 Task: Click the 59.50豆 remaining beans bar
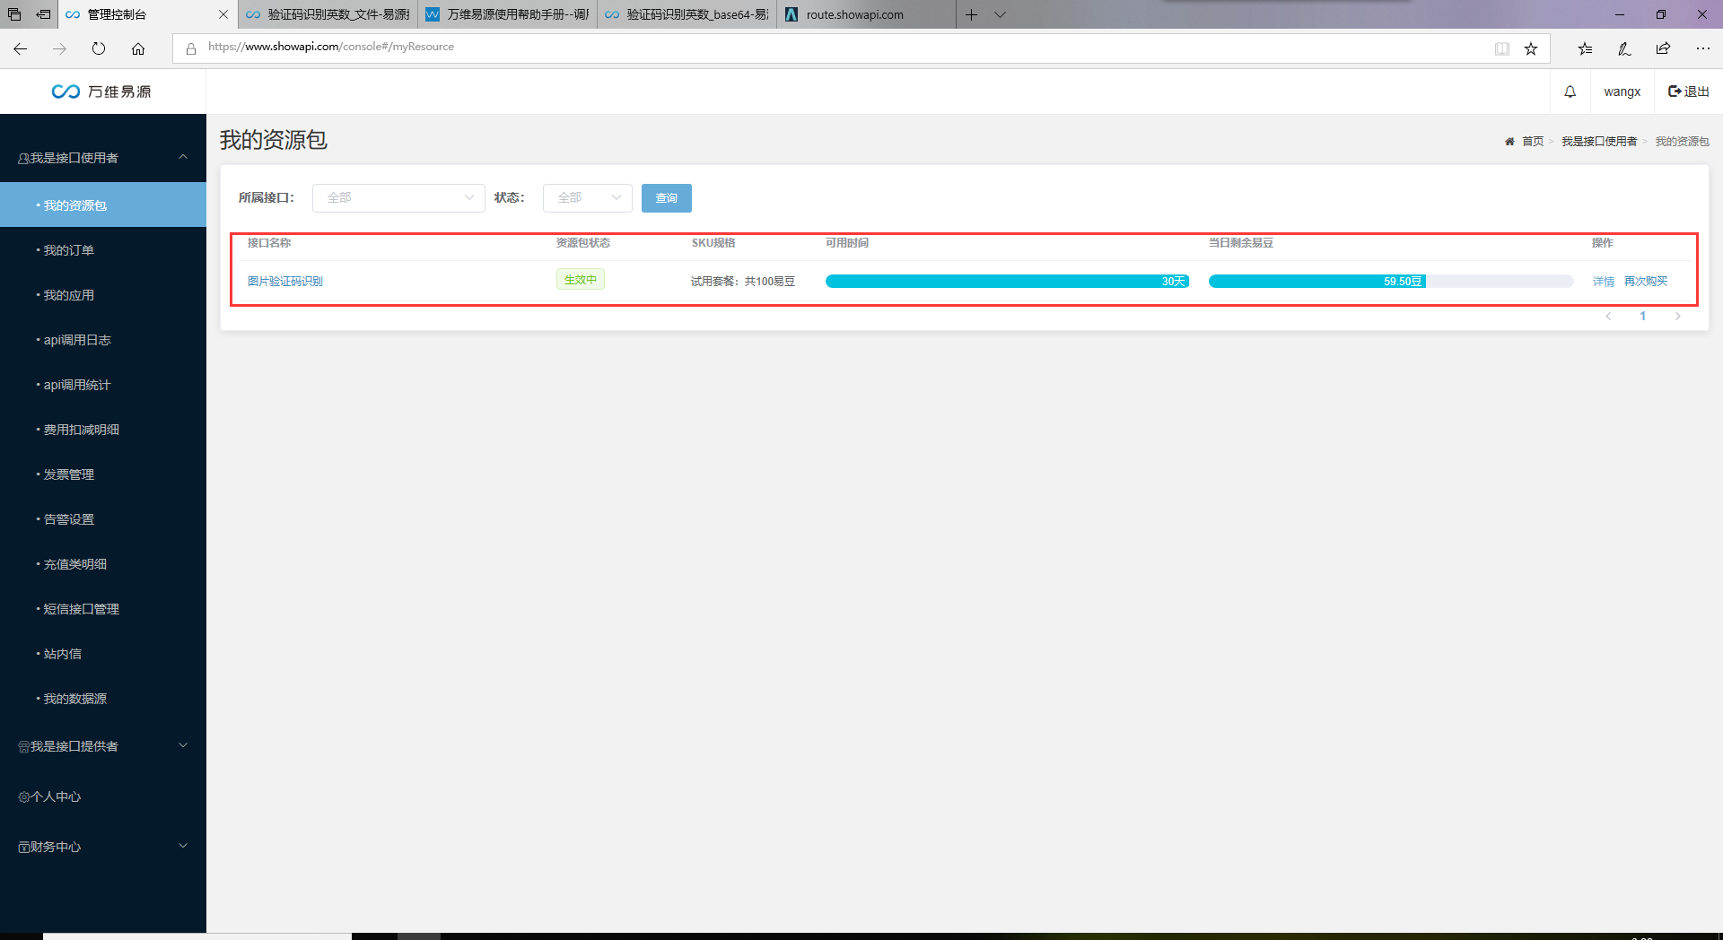1391,282
